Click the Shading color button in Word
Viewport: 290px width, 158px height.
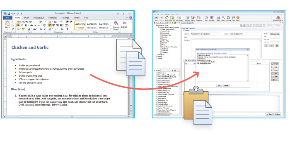click(x=50, y=29)
